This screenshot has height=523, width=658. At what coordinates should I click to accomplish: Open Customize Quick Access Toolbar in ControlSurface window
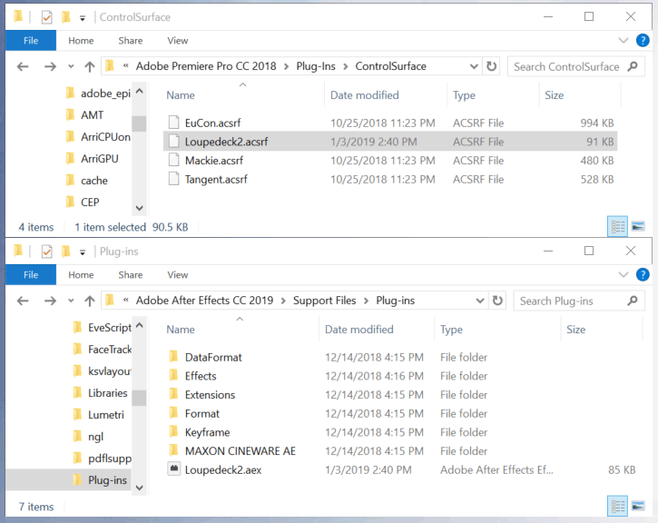coord(83,17)
